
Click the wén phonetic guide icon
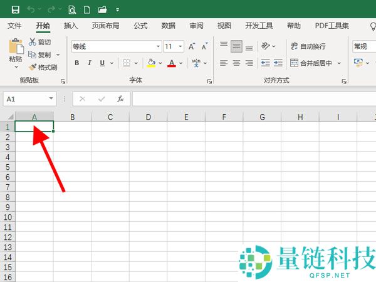[196, 63]
